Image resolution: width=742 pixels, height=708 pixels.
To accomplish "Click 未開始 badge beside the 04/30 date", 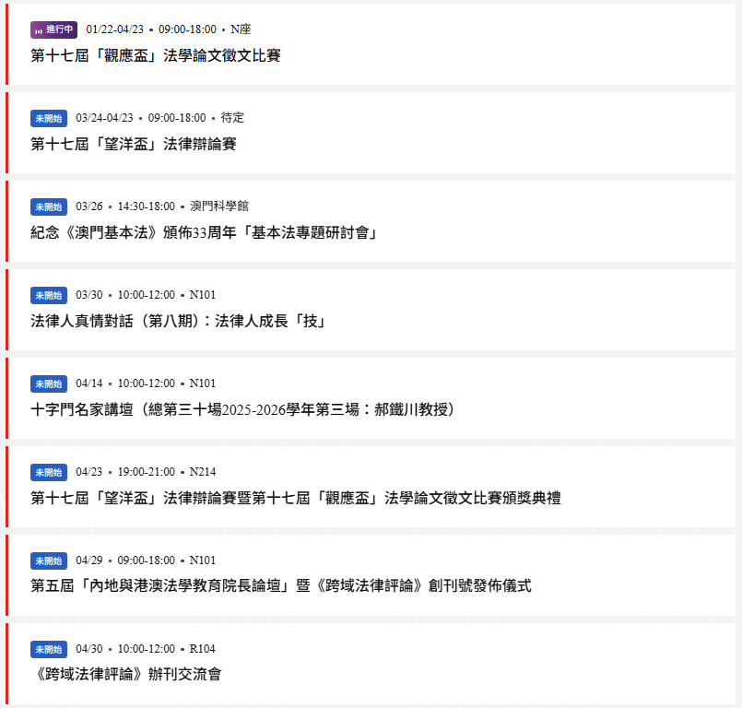I will point(49,649).
